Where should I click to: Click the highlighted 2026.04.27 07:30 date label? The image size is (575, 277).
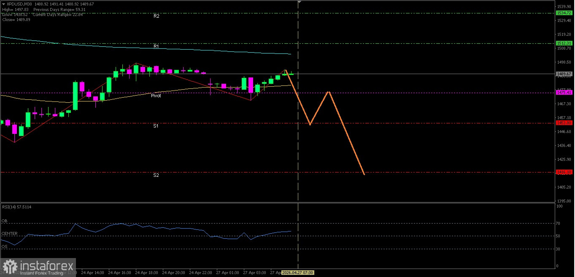[297, 273]
